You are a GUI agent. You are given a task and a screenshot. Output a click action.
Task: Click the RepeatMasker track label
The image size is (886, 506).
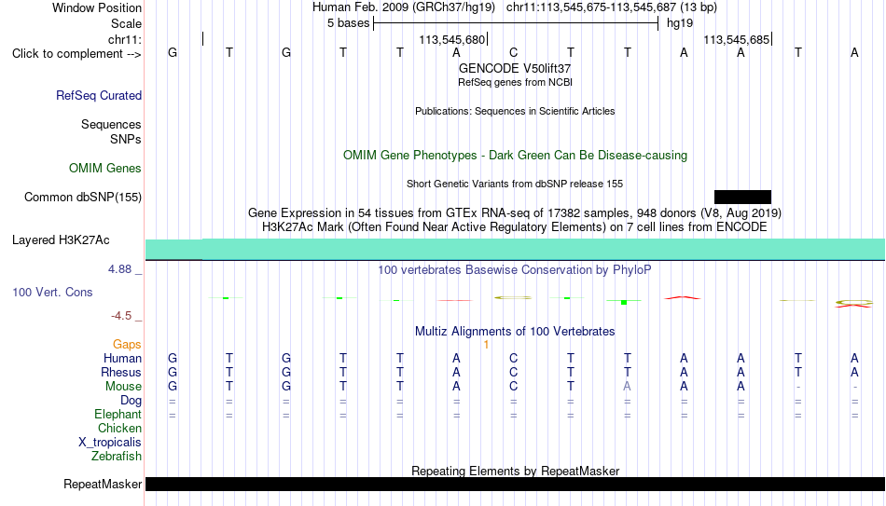(103, 484)
